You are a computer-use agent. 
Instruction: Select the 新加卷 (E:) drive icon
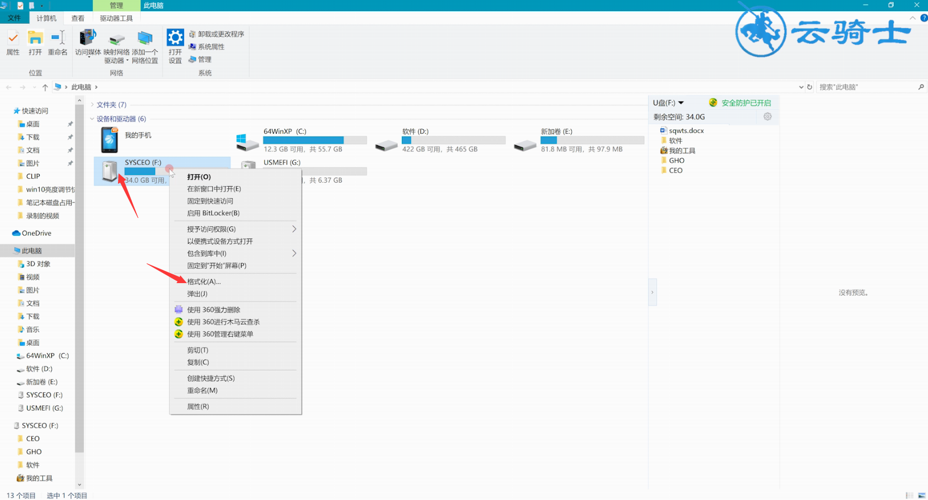(525, 145)
